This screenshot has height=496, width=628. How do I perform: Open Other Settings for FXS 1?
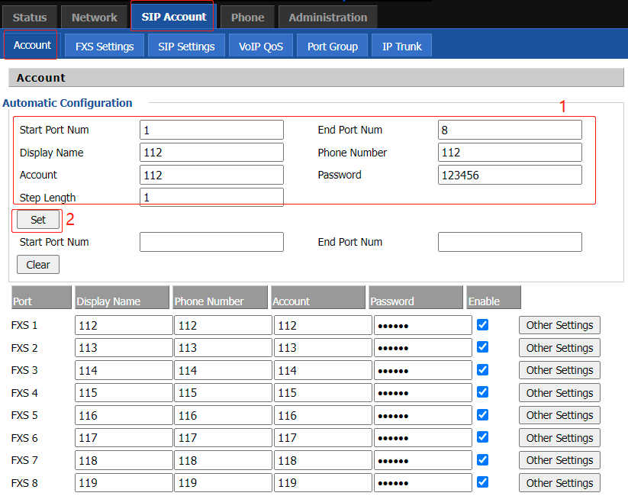(x=559, y=325)
